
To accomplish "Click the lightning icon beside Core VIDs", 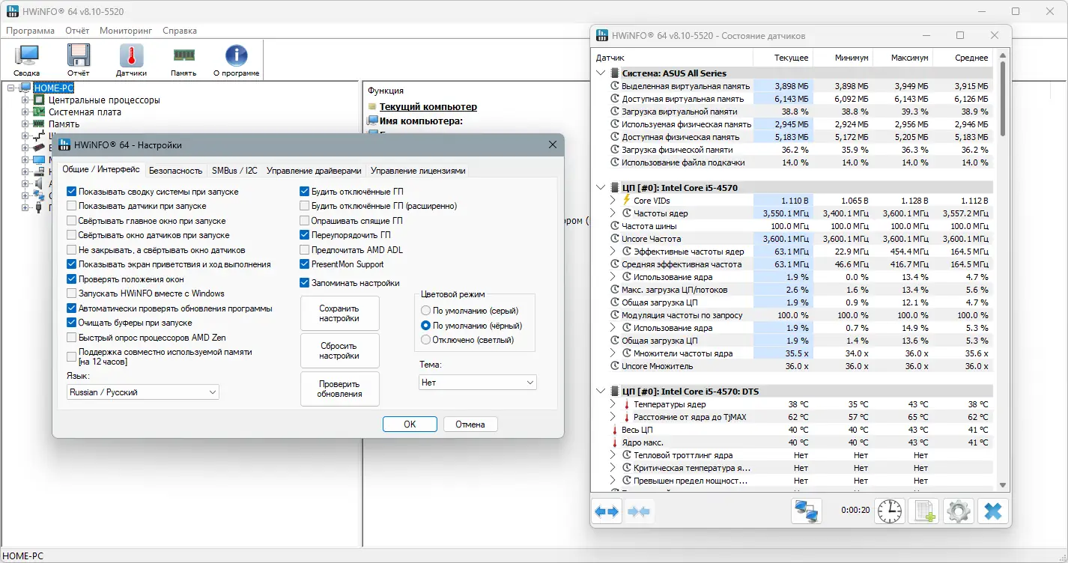I will 627,201.
